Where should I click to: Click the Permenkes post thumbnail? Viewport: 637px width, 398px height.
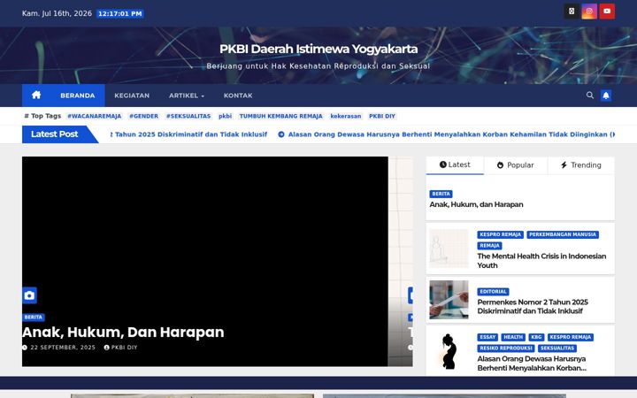pyautogui.click(x=449, y=300)
